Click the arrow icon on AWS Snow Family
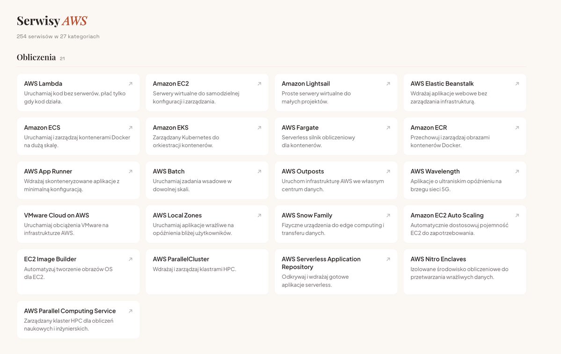The height and width of the screenshot is (354, 561). [388, 215]
